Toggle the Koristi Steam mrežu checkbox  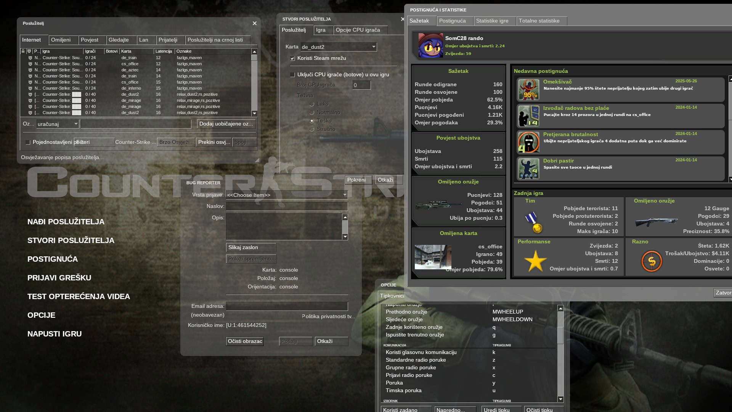pos(292,58)
